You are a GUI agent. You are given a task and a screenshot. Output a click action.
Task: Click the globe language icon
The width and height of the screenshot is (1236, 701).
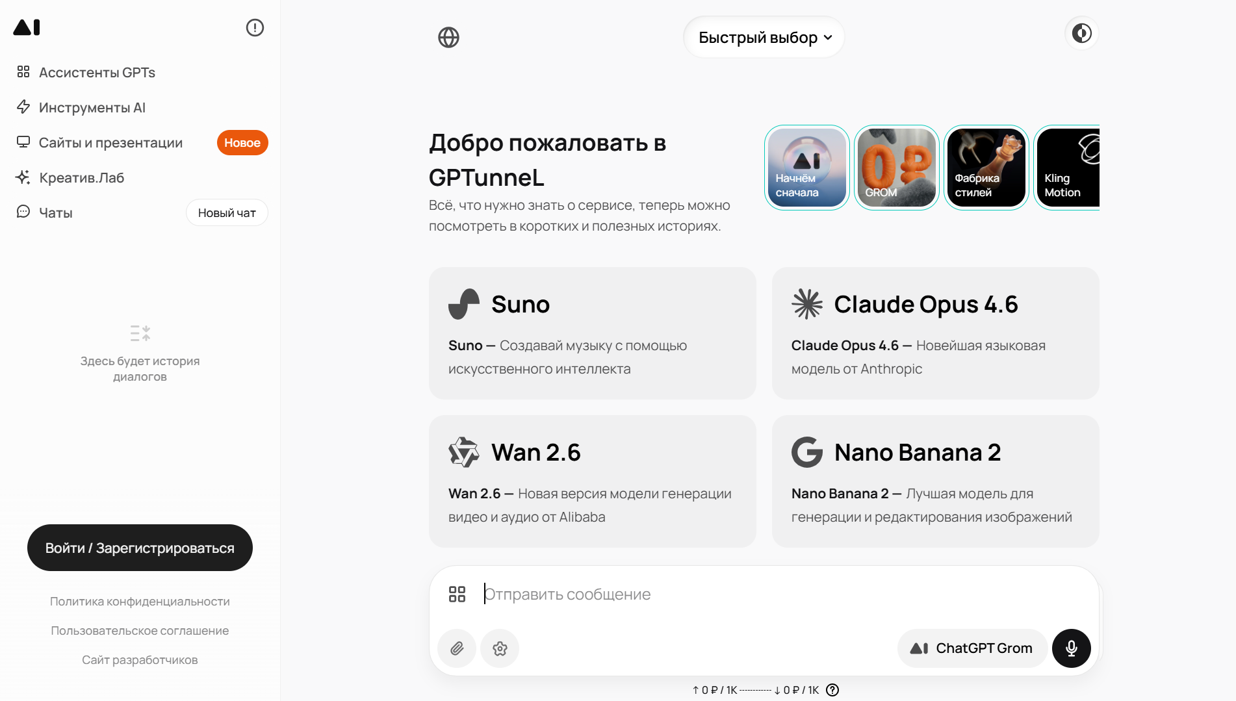click(448, 38)
